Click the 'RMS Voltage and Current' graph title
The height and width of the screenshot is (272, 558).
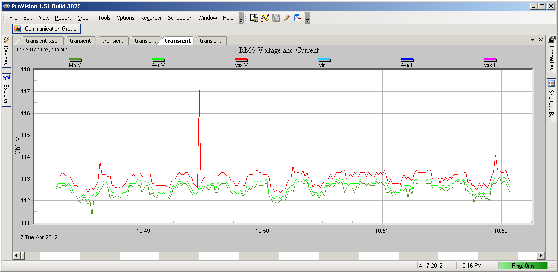279,50
